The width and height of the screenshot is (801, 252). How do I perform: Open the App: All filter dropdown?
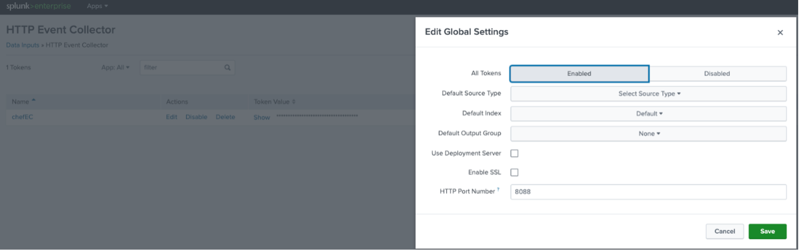115,68
